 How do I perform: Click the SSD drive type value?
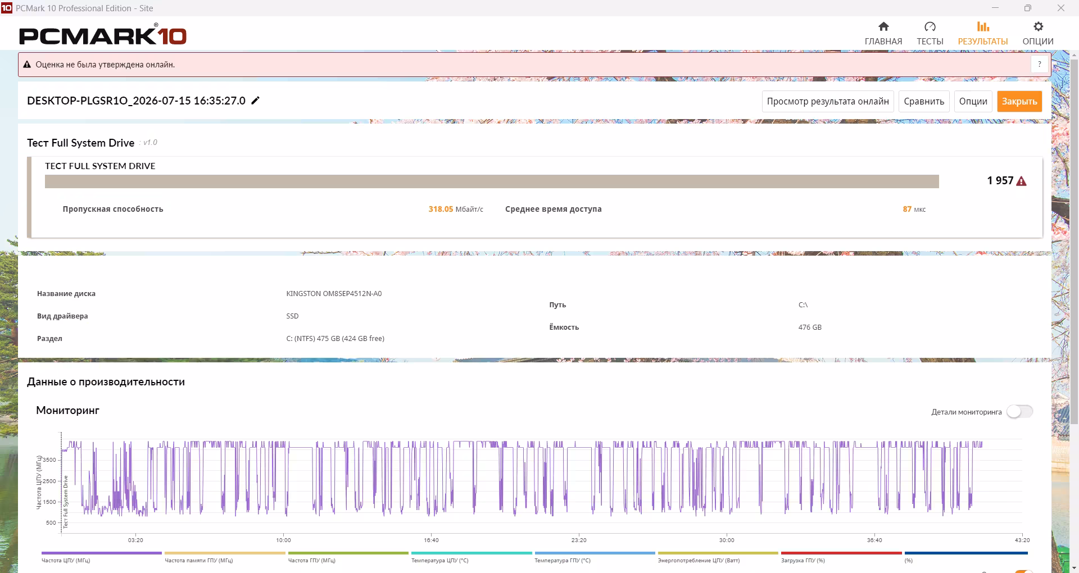click(x=292, y=316)
